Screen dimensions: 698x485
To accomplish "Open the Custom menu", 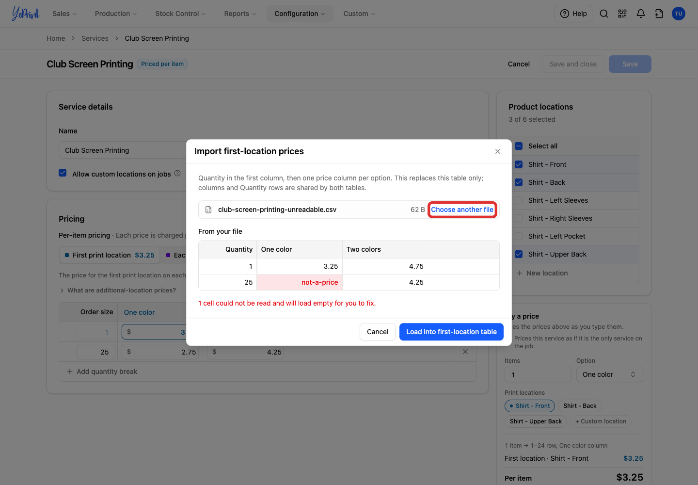I will point(359,14).
